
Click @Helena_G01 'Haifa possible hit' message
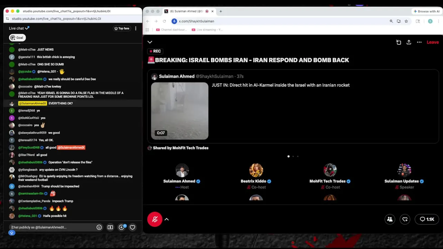(x=73, y=216)
